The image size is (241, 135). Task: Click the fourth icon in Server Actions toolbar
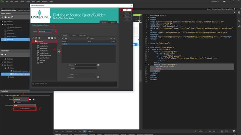[x=12, y=17]
